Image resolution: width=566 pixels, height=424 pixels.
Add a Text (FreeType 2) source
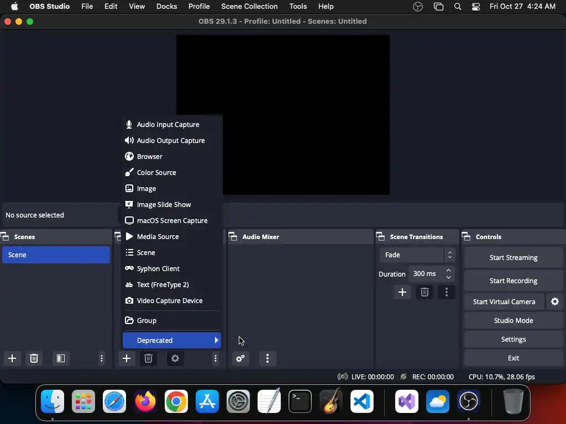pyautogui.click(x=172, y=284)
